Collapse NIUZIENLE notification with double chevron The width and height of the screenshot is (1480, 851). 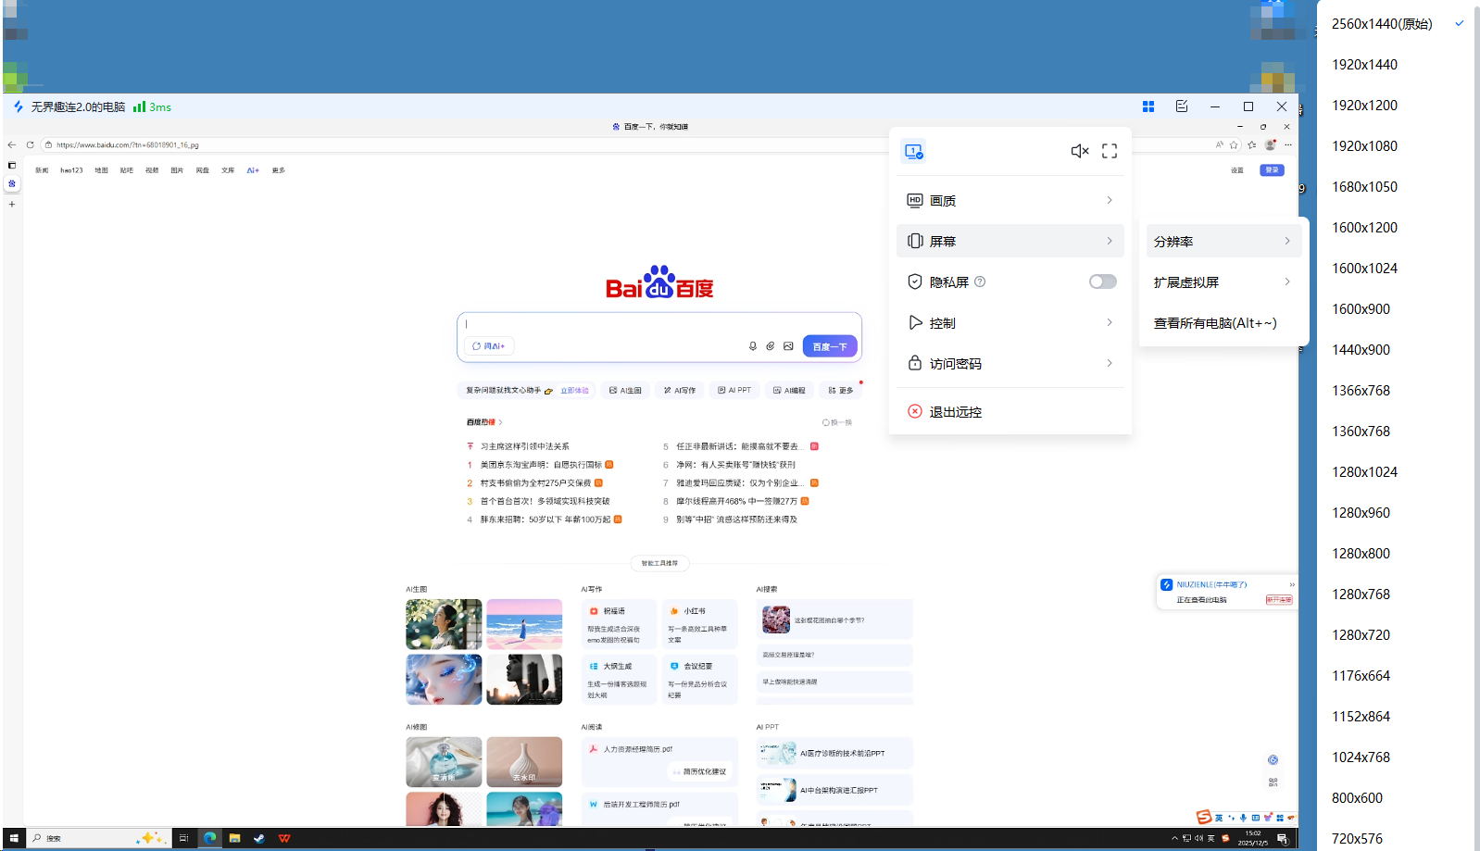pos(1292,584)
